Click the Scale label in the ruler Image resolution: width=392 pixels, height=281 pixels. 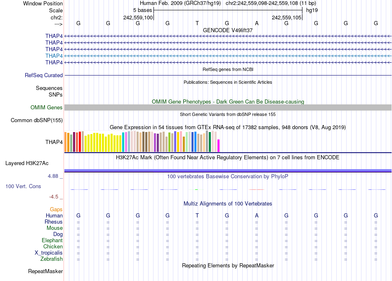56,10
